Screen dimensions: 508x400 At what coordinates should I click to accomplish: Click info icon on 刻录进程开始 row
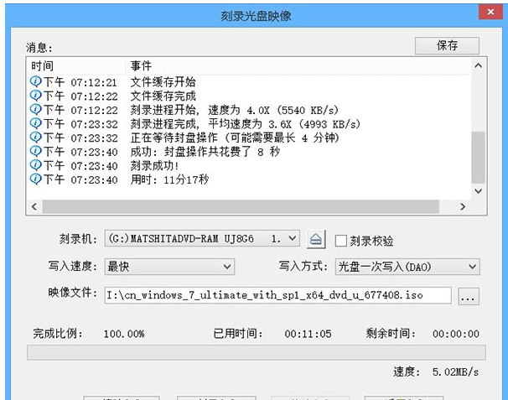[35, 110]
